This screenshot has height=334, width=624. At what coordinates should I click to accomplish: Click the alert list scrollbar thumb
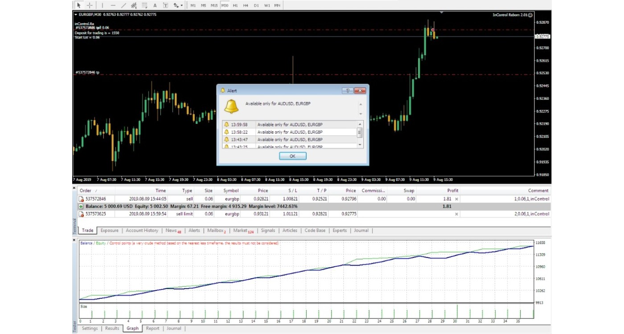360,132
